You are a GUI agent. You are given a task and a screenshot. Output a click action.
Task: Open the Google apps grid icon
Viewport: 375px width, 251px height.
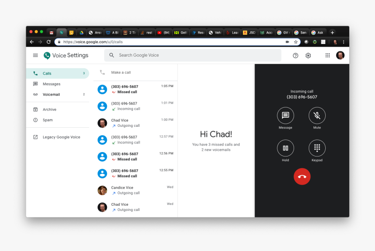point(327,55)
